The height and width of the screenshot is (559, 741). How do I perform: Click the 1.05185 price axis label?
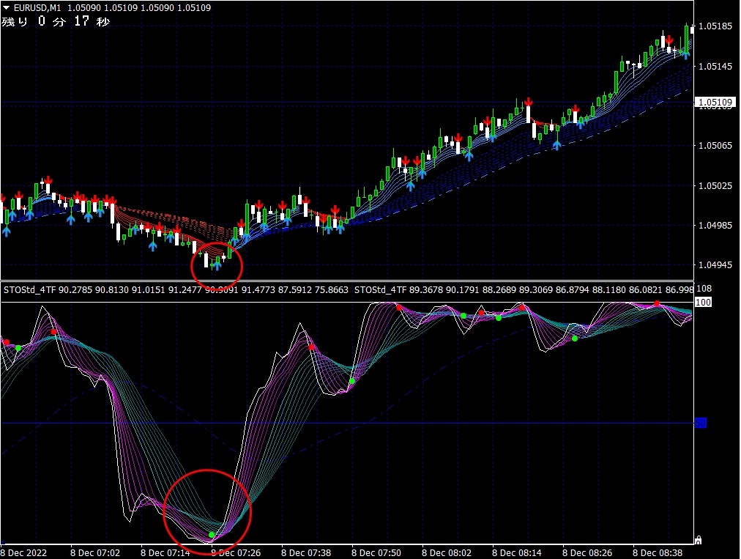[716, 27]
